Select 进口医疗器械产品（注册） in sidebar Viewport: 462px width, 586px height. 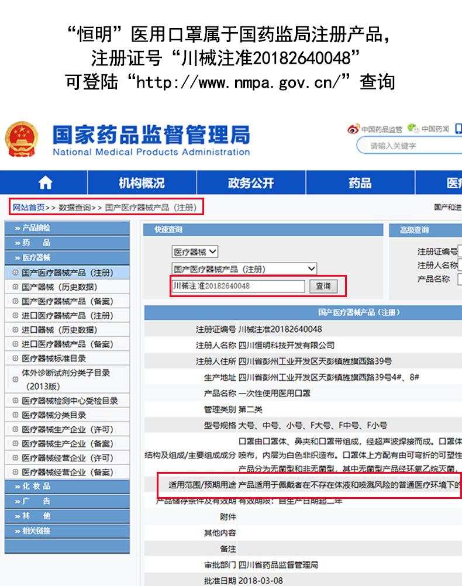[67, 315]
